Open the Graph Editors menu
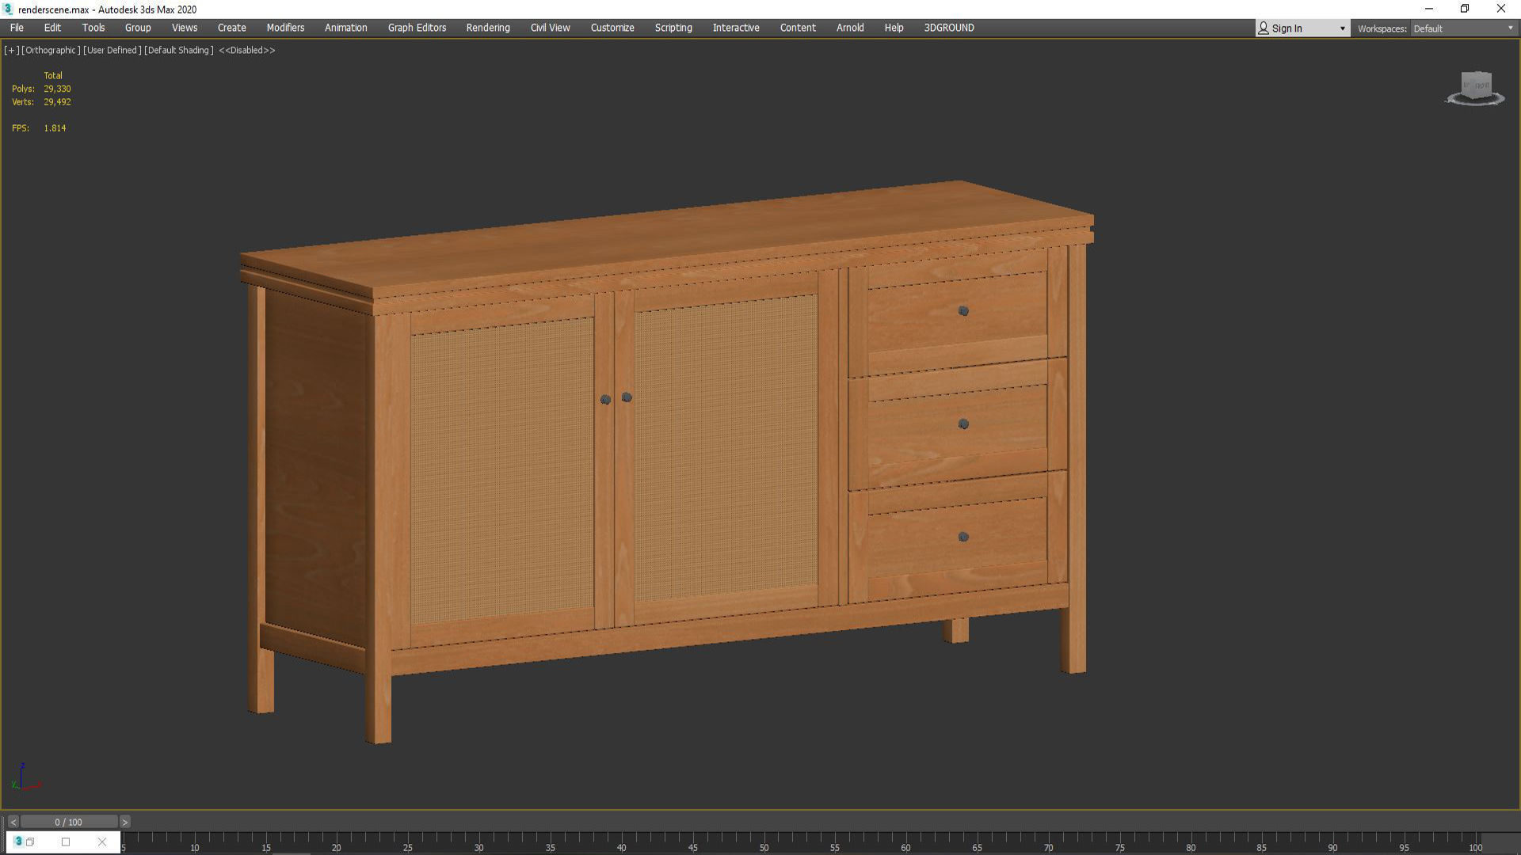The width and height of the screenshot is (1521, 855). tap(417, 28)
